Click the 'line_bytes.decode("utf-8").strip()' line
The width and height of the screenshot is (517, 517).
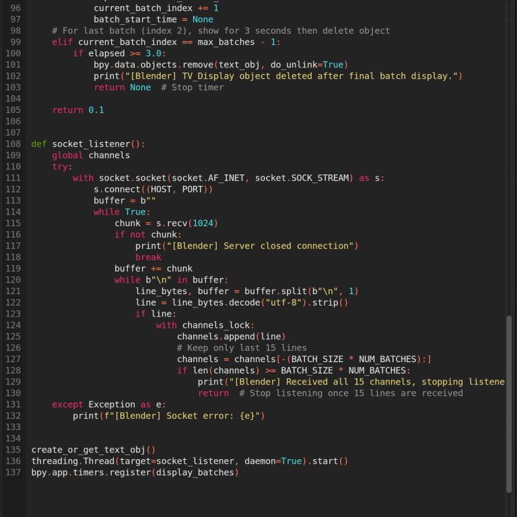coord(242,302)
